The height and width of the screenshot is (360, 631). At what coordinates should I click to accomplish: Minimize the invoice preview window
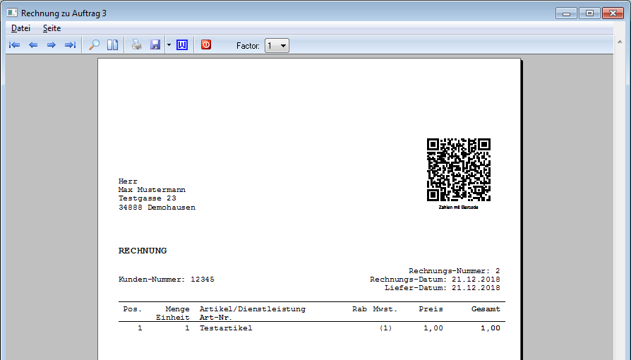[x=566, y=13]
